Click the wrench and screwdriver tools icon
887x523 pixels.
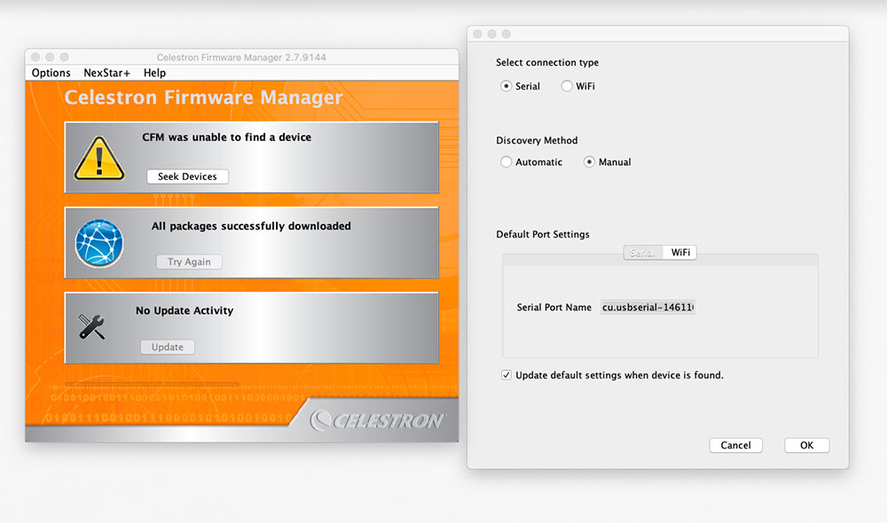click(x=91, y=327)
